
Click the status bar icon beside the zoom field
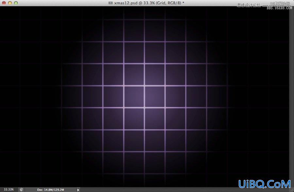coord(21,190)
